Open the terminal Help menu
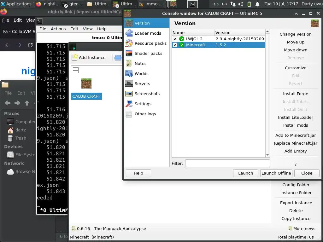Image resolution: width=323 pixels, height=242 pixels. click(102, 29)
